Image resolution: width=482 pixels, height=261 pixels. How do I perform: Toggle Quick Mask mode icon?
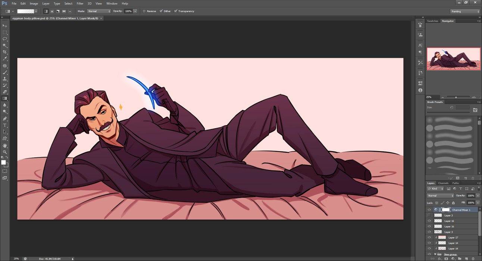(5, 171)
